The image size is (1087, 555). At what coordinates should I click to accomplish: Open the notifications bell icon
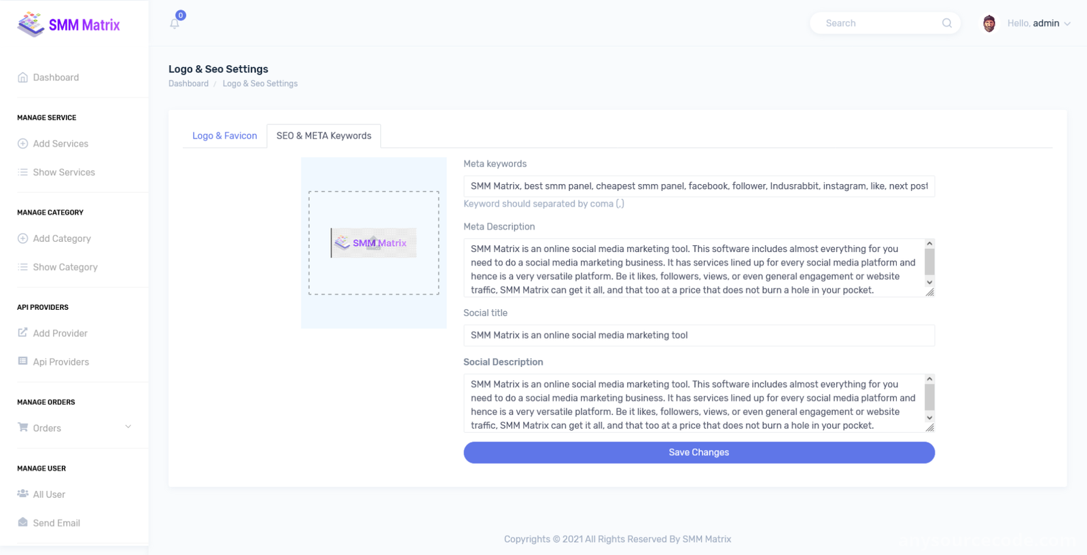[x=175, y=24]
